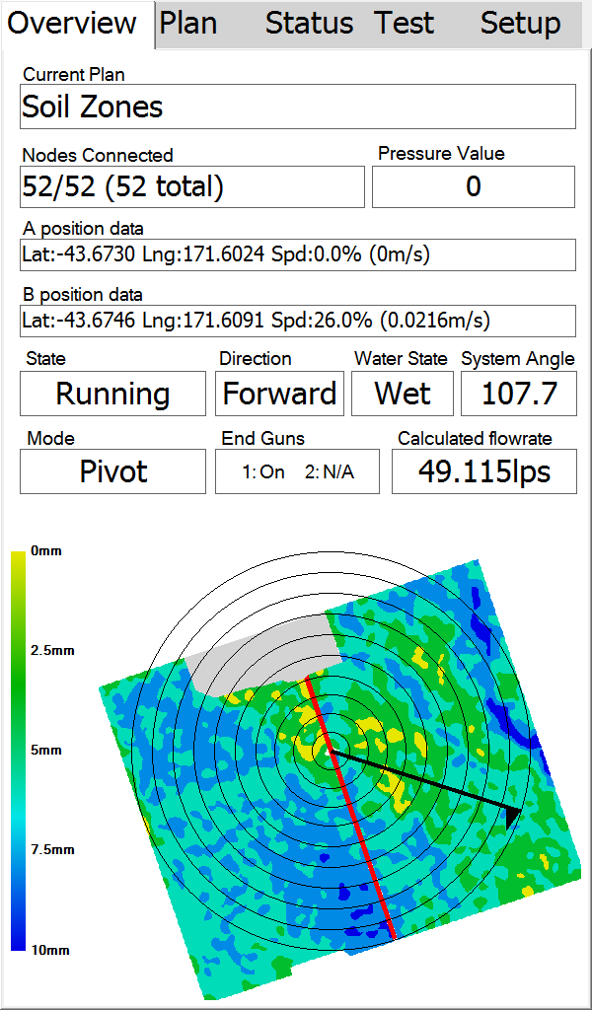Click the State box showing Running

point(112,394)
